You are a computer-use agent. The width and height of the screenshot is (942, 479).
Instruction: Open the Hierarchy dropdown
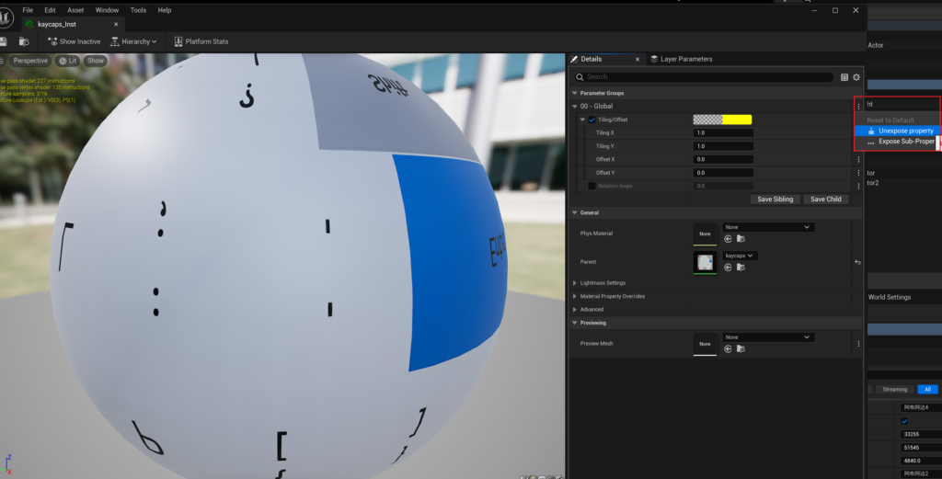pos(133,41)
